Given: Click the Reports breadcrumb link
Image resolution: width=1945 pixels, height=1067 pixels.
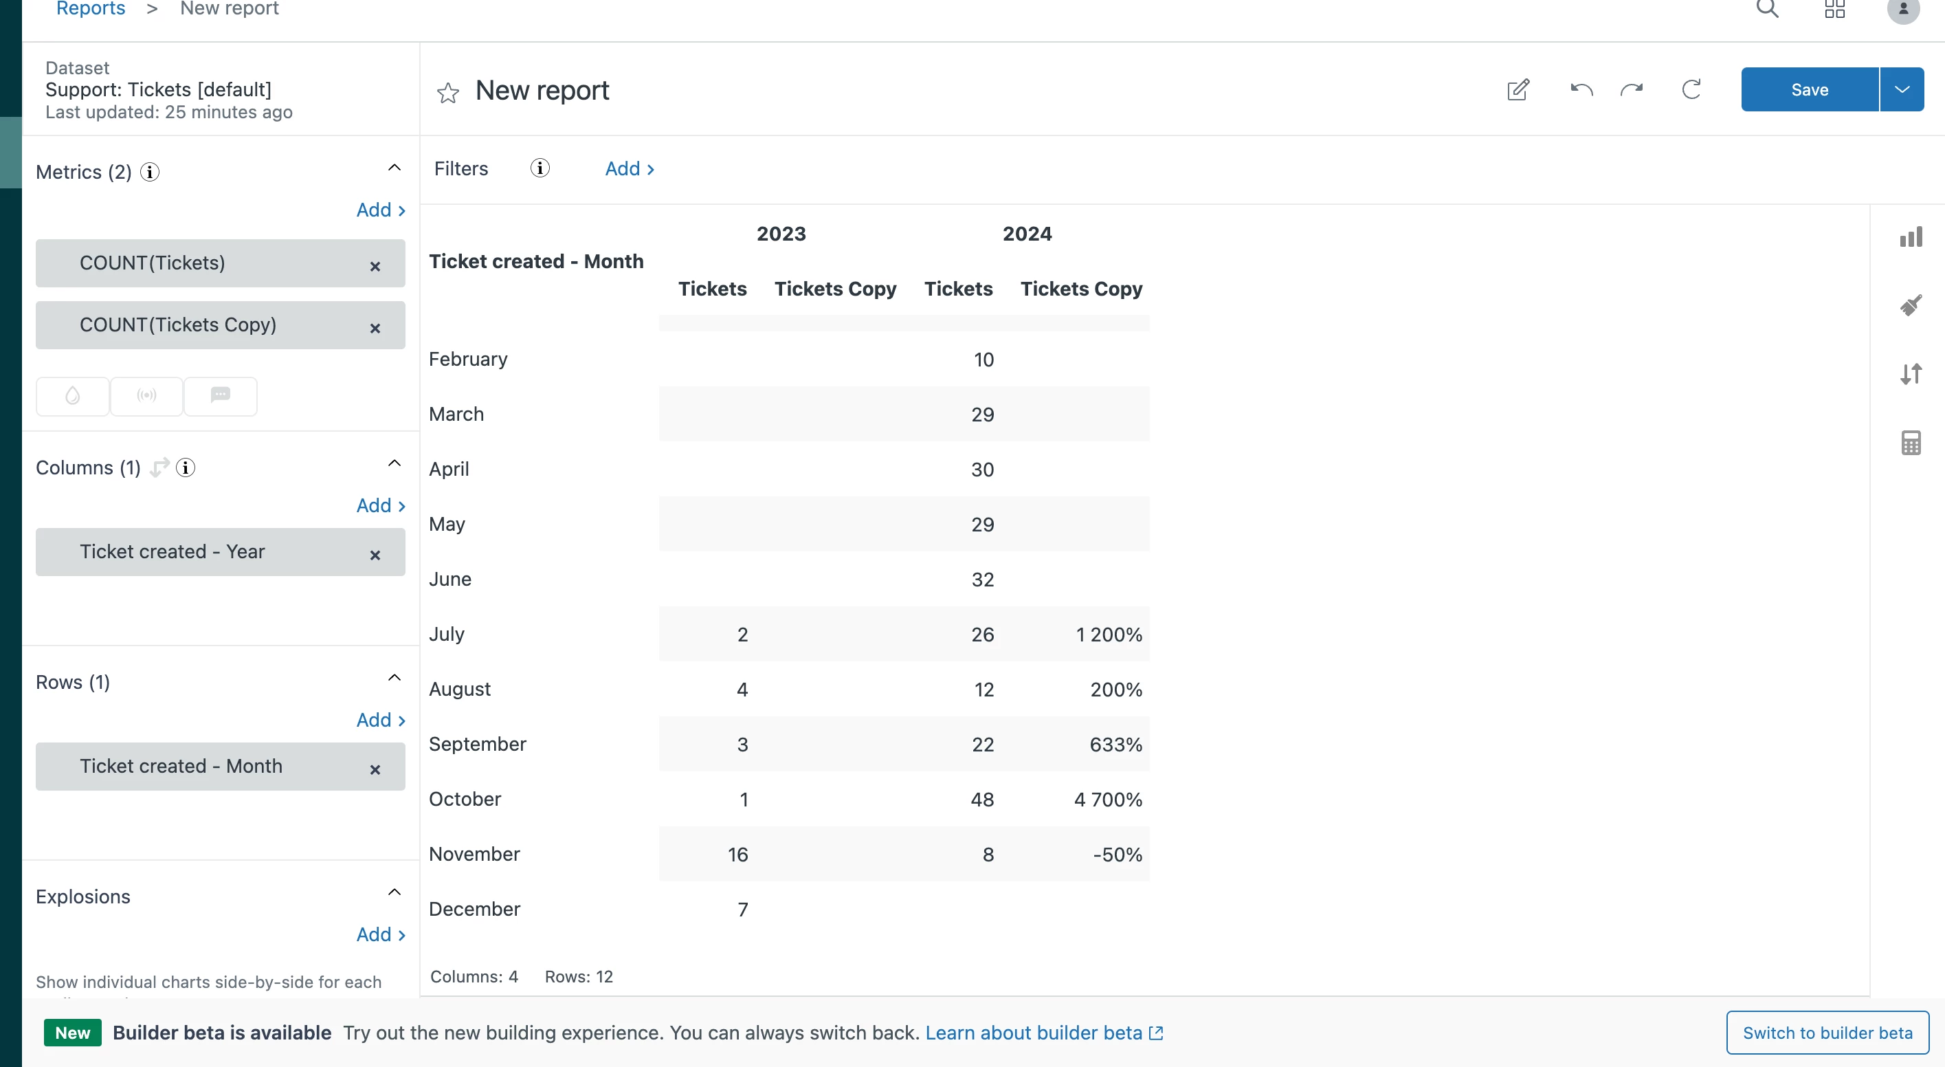Looking at the screenshot, I should click(91, 9).
